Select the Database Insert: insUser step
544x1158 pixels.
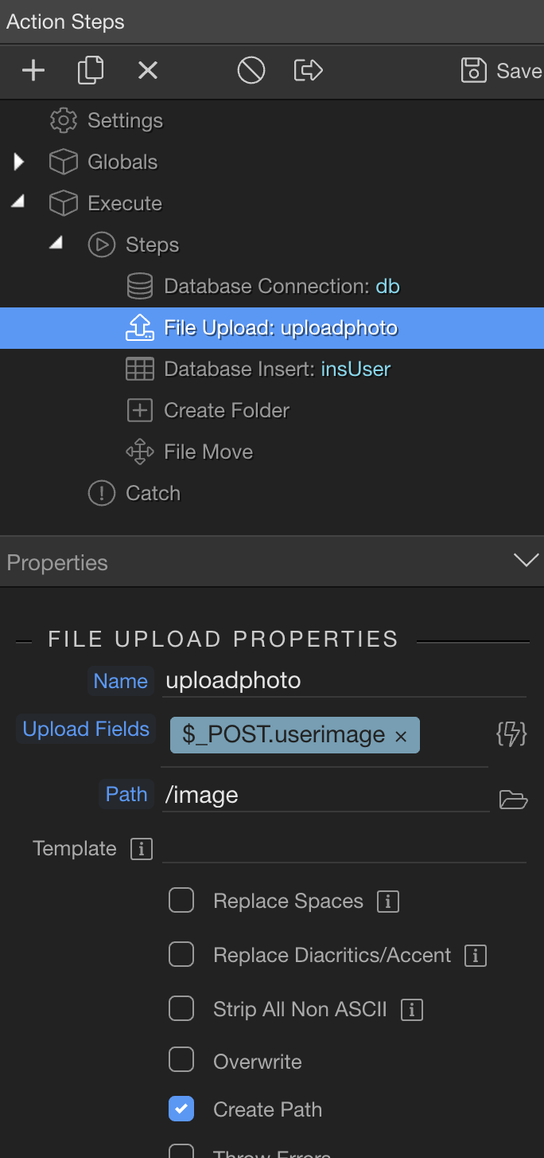(x=276, y=370)
